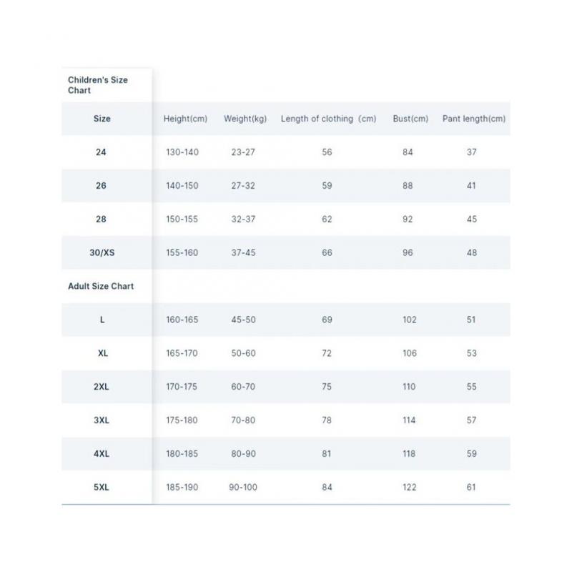Select weight range 90-100 cell
This screenshot has height=572, width=572.
pos(243,488)
